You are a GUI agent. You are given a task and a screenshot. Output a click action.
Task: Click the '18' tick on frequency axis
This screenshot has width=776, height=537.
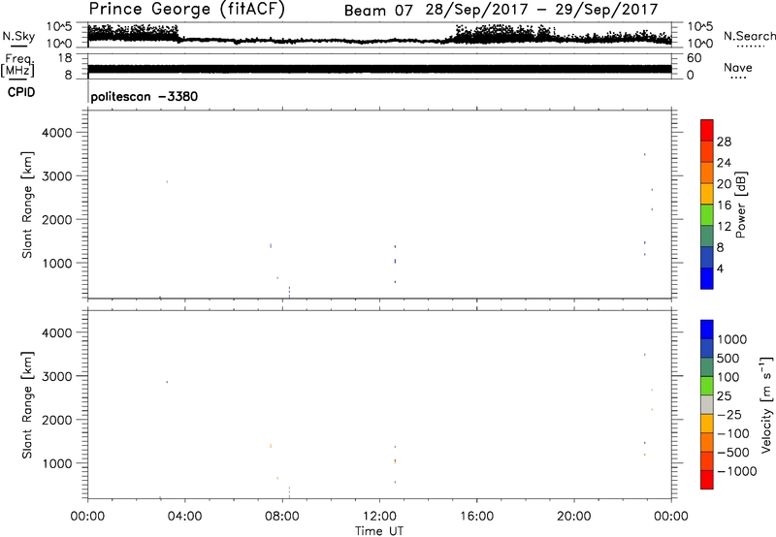coord(65,58)
